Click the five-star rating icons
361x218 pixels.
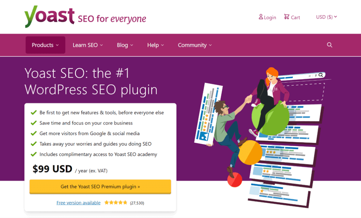click(116, 203)
